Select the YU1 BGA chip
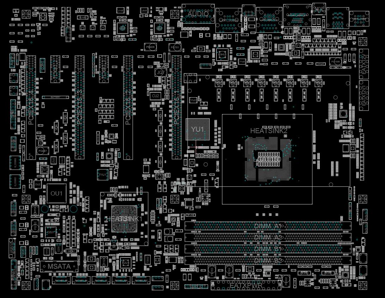The height and width of the screenshot is (298, 385). pos(197,130)
